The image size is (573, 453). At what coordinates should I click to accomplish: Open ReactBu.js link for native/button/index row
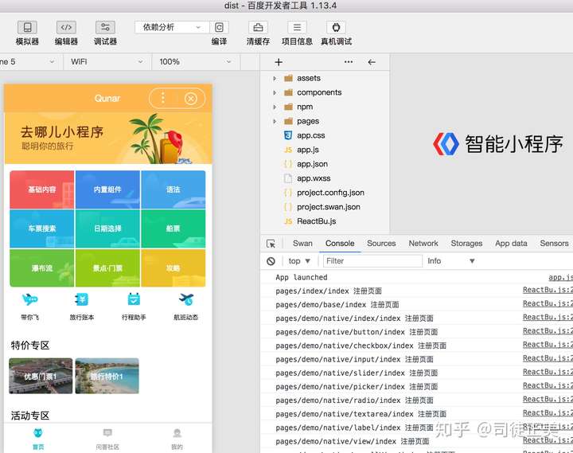point(548,331)
